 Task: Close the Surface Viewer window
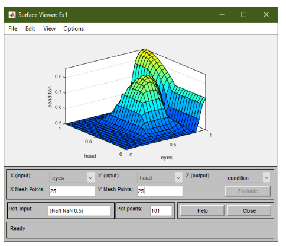point(266,15)
